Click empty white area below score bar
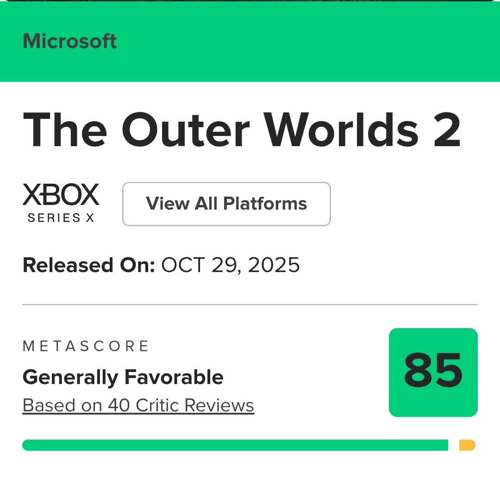The width and height of the screenshot is (500, 483). click(x=250, y=468)
